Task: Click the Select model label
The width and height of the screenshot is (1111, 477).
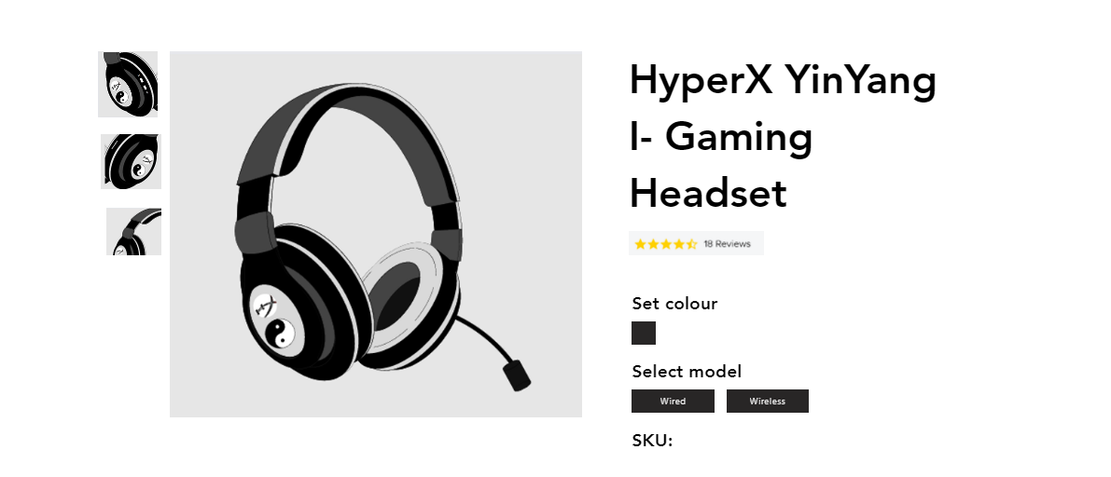Action: tap(687, 372)
